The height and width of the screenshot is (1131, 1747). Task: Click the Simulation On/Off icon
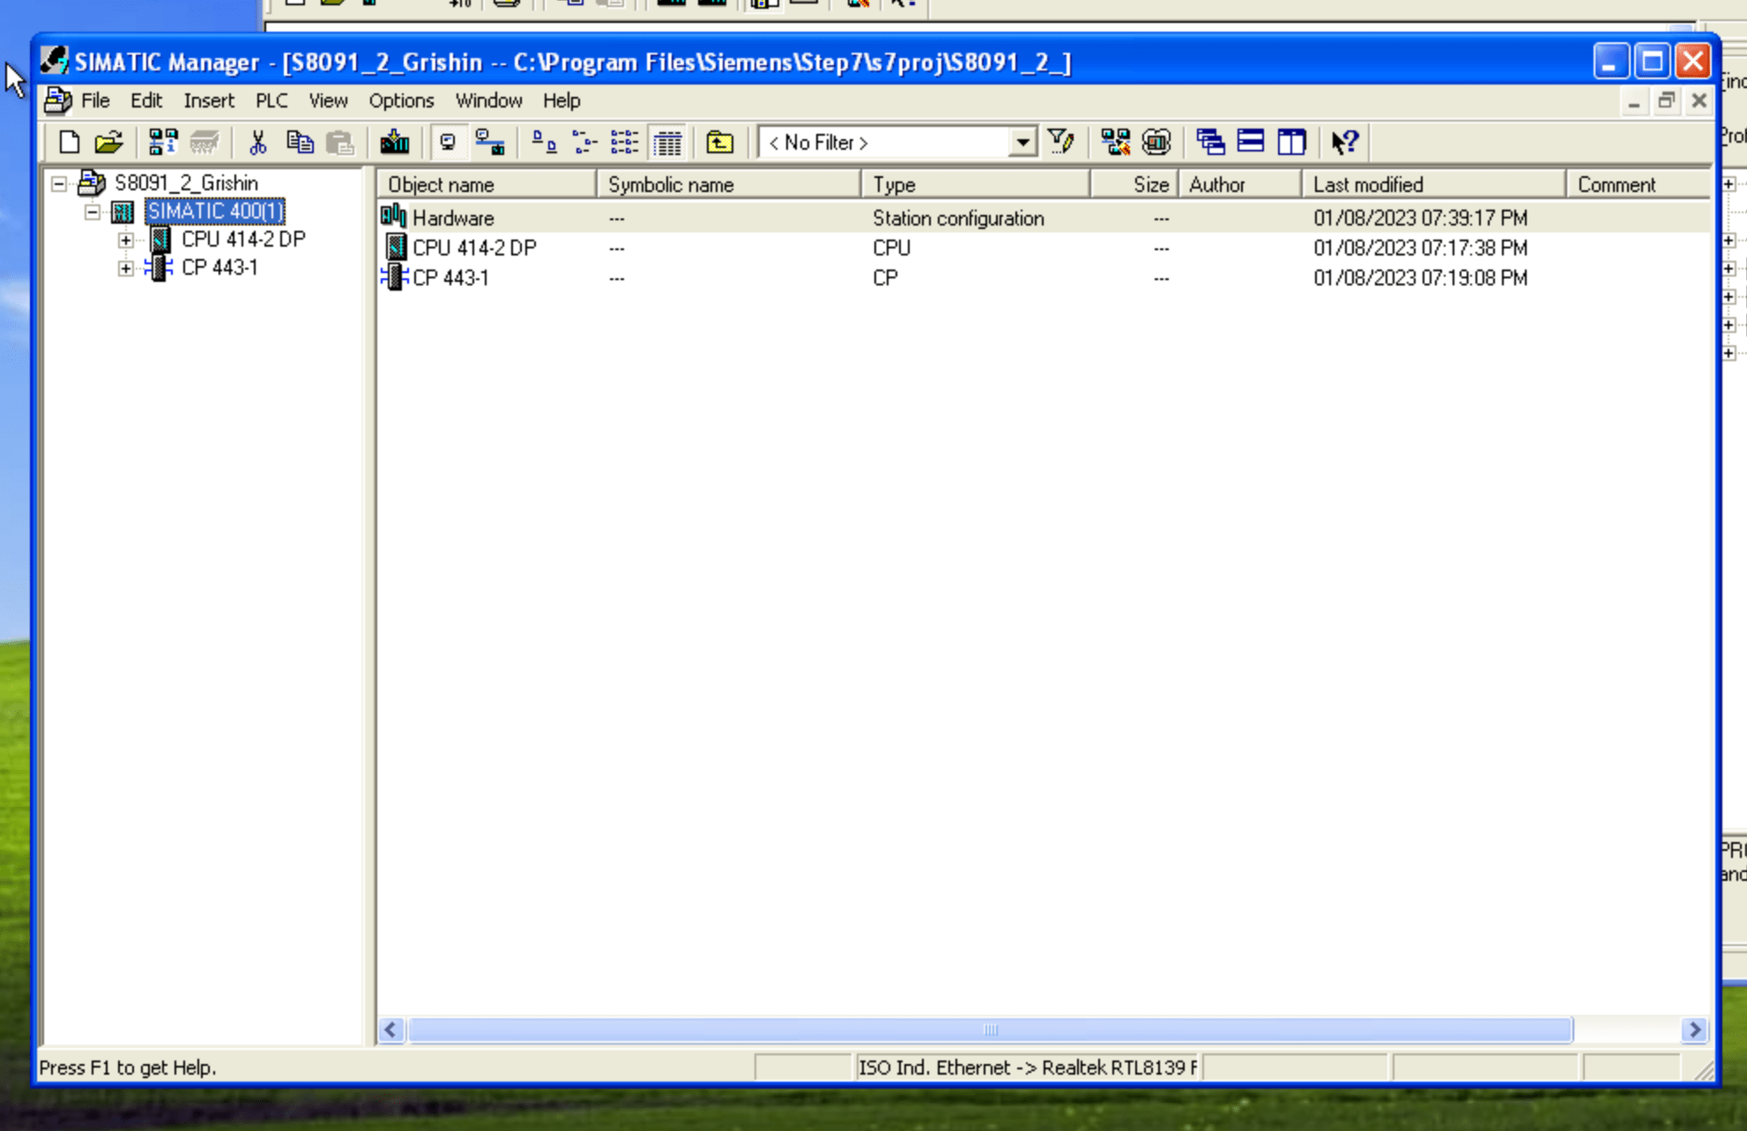click(x=1156, y=142)
